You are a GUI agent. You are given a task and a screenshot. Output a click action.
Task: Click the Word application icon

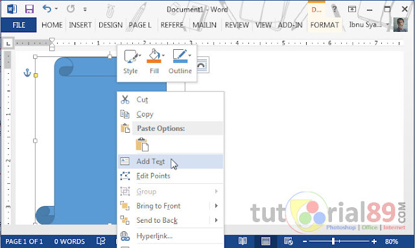click(12, 9)
